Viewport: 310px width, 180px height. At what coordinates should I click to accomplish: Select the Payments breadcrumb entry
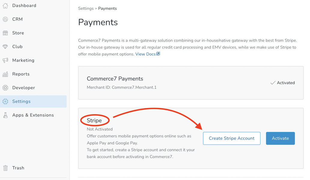pos(107,8)
